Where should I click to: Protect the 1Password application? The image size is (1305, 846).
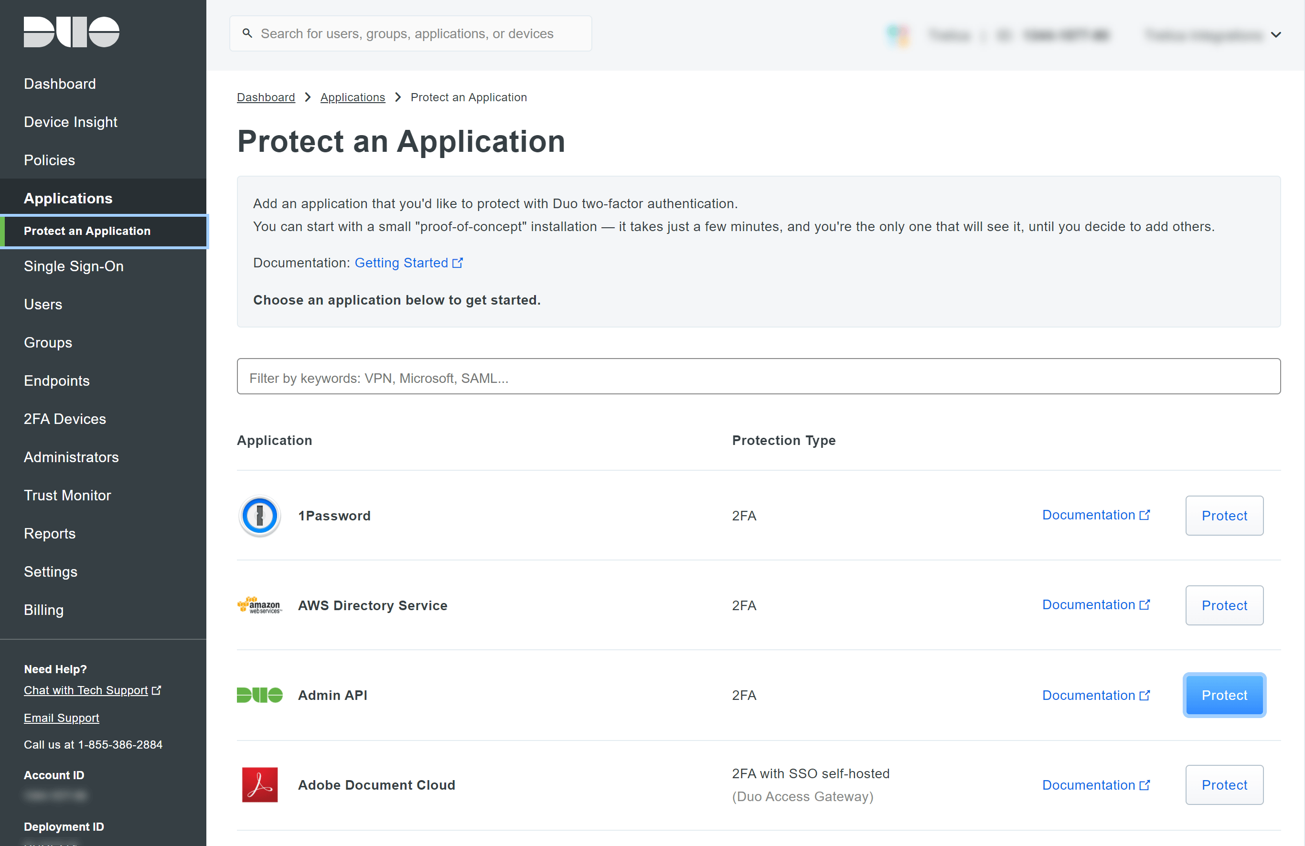(x=1224, y=516)
